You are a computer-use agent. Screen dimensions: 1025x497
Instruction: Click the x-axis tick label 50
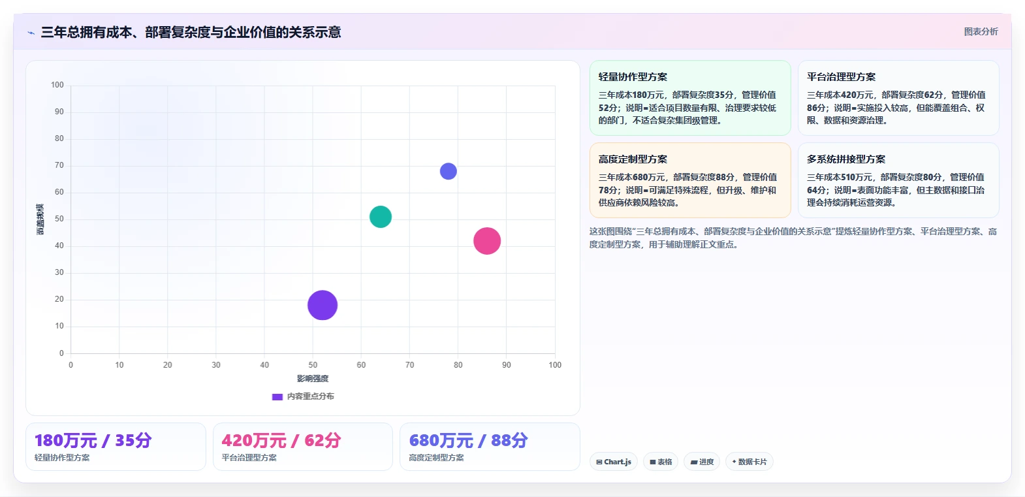[313, 365]
